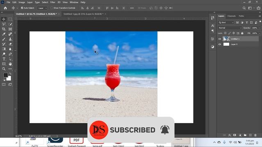This screenshot has width=262, height=147.
Task: Open the Search icon at top right
Action: (x=244, y=8)
